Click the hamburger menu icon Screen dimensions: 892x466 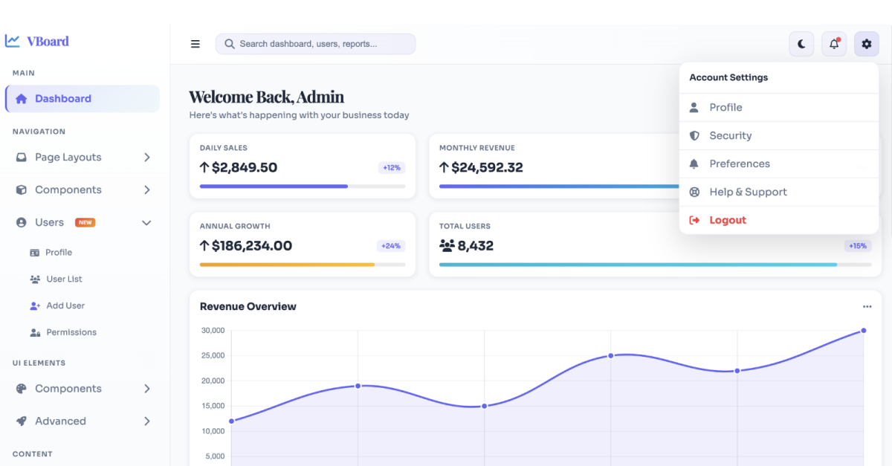coord(195,44)
